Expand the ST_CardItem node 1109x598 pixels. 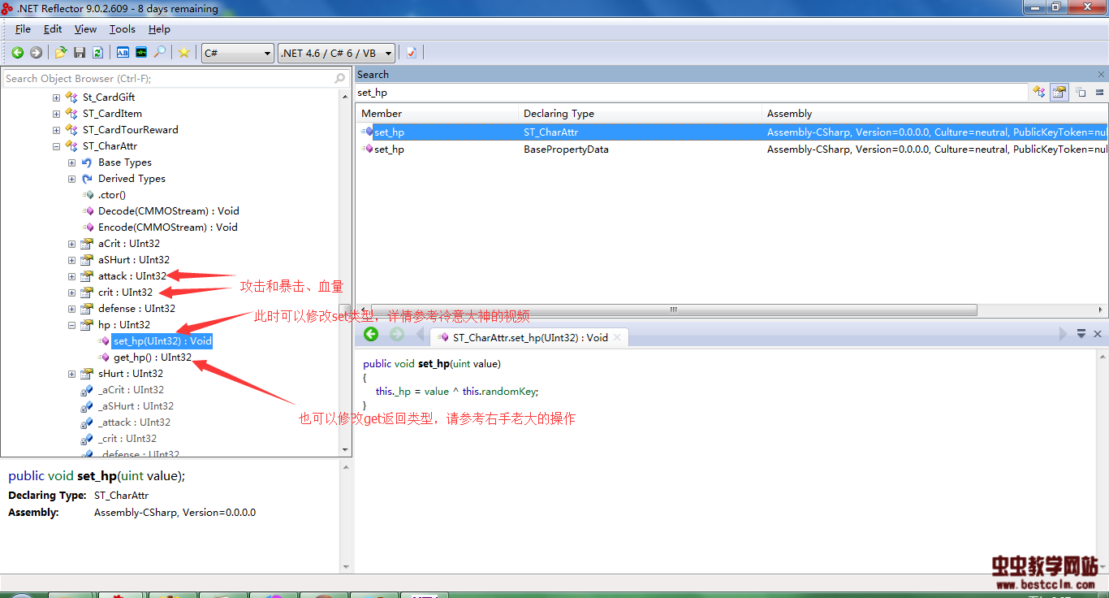point(56,114)
